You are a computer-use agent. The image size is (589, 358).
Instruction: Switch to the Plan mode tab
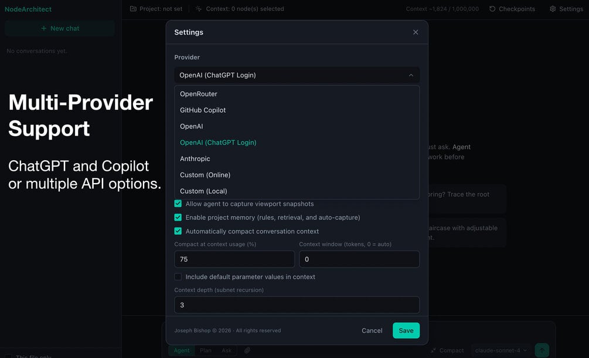(206, 350)
